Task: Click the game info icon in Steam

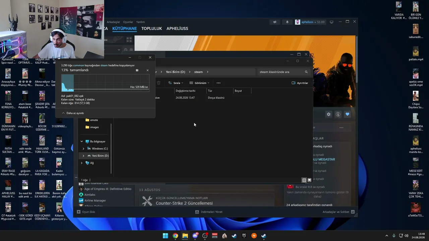Action: (338, 114)
